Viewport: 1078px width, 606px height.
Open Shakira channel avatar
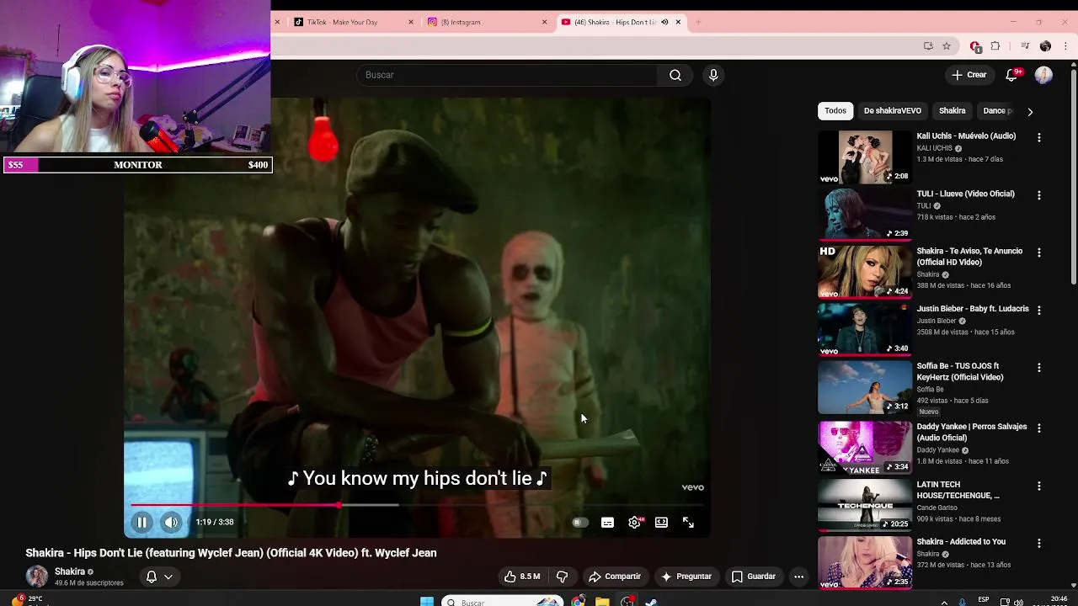pos(37,577)
